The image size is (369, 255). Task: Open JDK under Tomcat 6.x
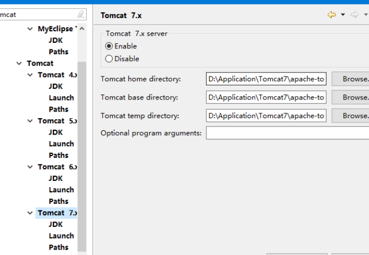pyautogui.click(x=56, y=178)
